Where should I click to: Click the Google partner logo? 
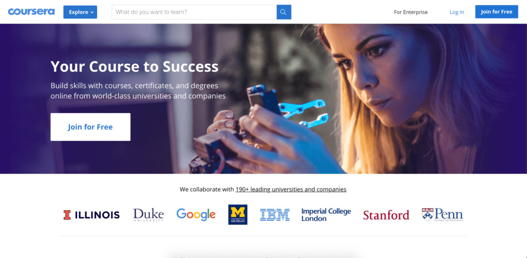coord(196,214)
